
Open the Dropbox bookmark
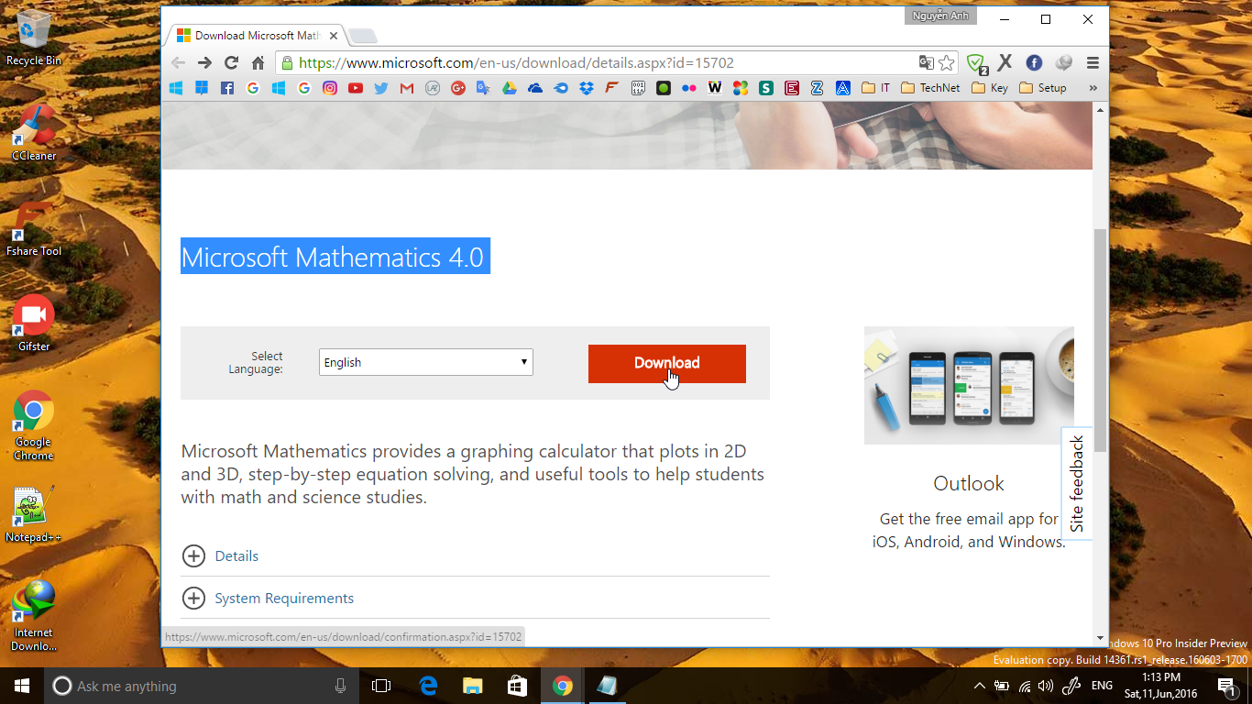pos(587,88)
